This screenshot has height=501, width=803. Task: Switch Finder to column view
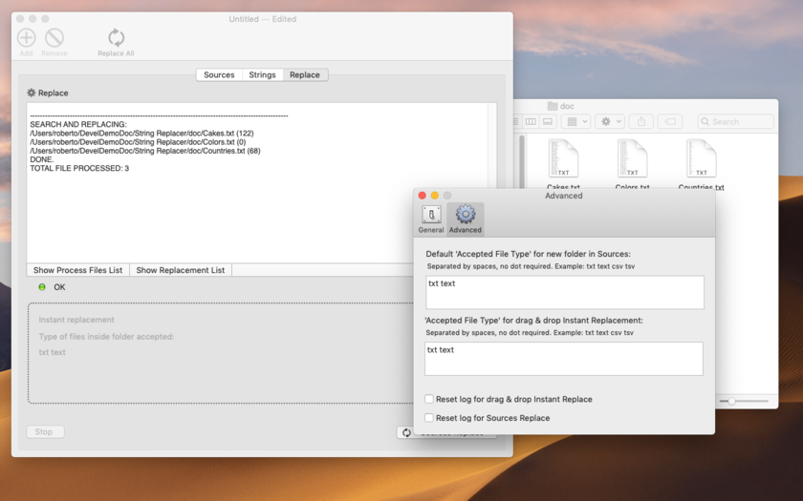[532, 122]
